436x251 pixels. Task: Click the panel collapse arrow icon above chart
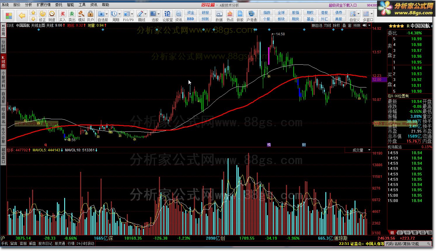pos(364,25)
